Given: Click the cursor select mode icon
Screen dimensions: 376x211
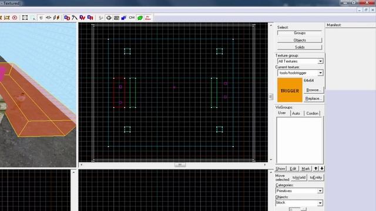Looking at the screenshot, I should pyautogui.click(x=33, y=18).
